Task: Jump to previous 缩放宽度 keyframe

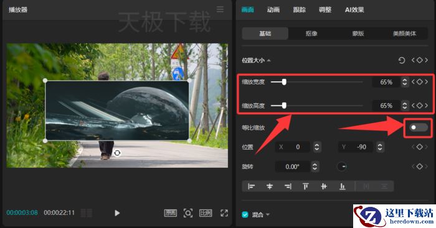Action: pyautogui.click(x=413, y=82)
